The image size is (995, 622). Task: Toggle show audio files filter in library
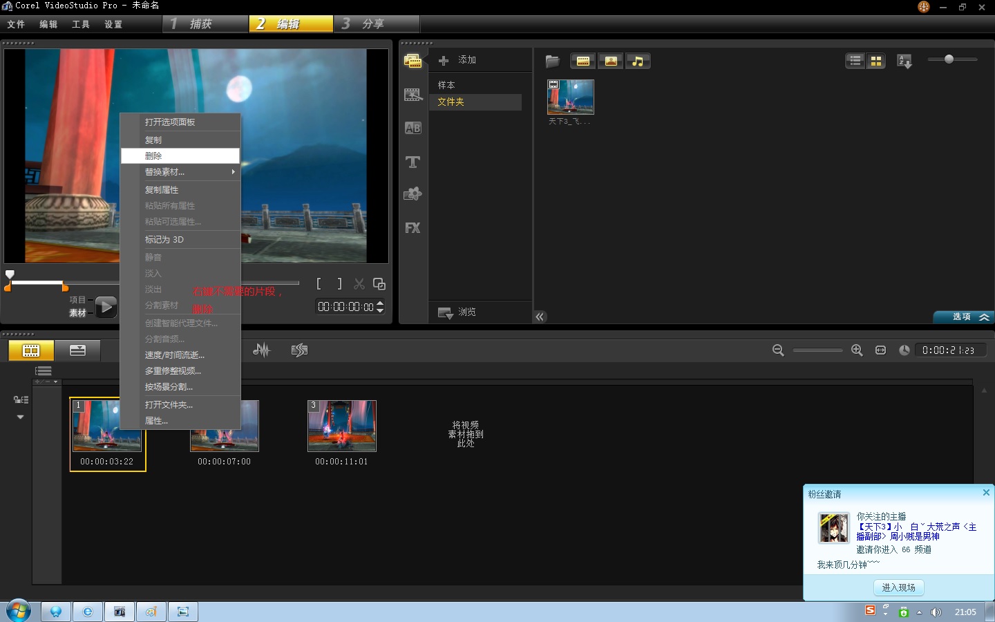pyautogui.click(x=638, y=62)
